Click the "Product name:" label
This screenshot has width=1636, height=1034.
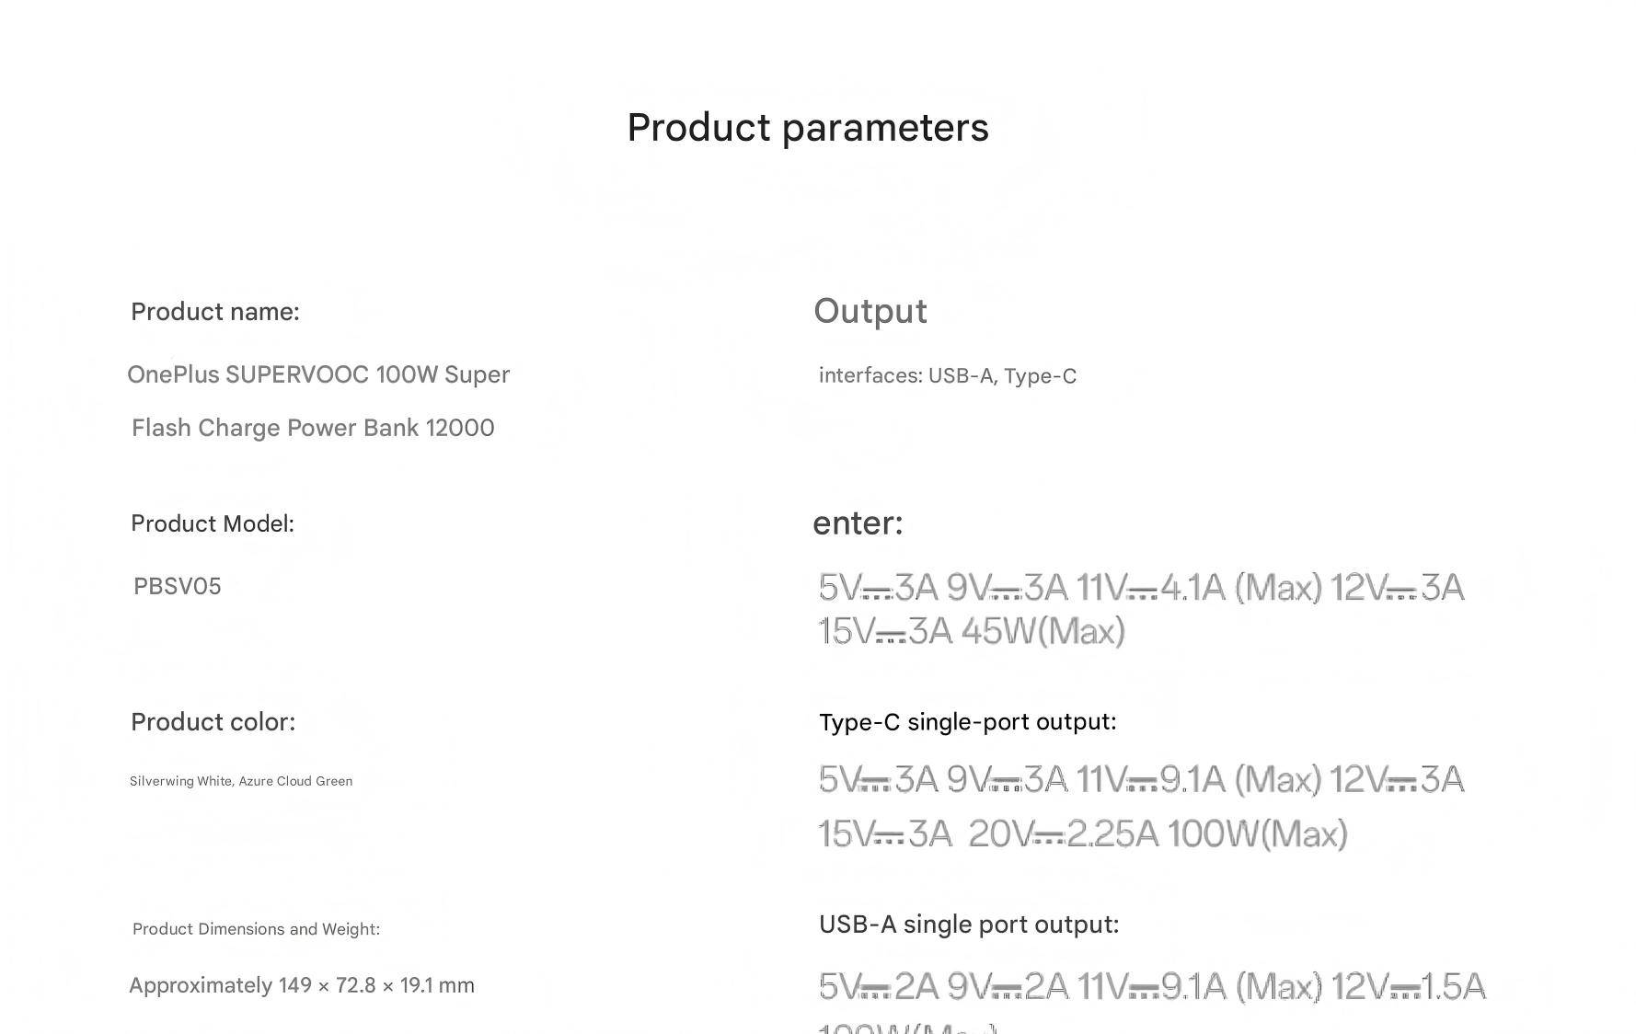click(215, 312)
